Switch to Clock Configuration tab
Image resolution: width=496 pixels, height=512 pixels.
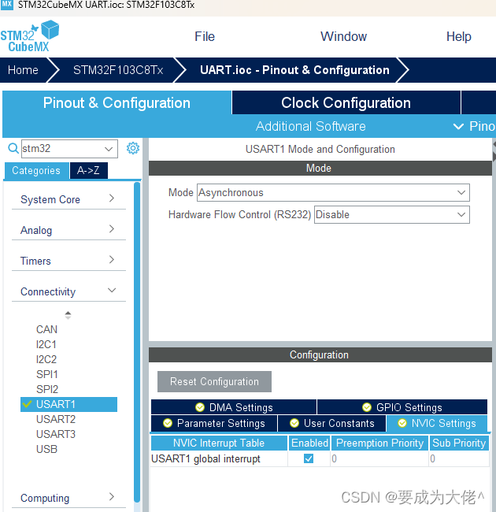pos(346,102)
